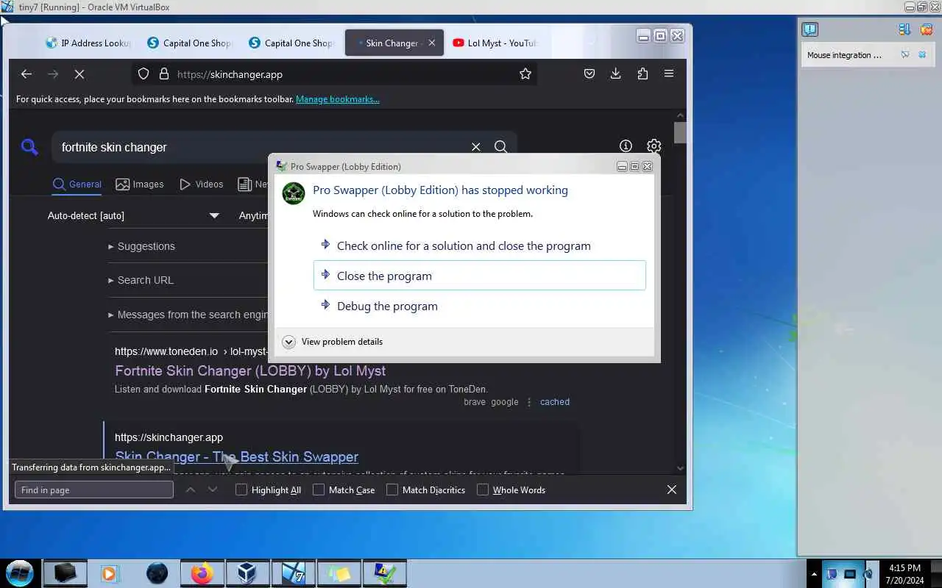Dismiss the Mouse integration notification
Screen dimensions: 942x588
[x=922, y=55]
